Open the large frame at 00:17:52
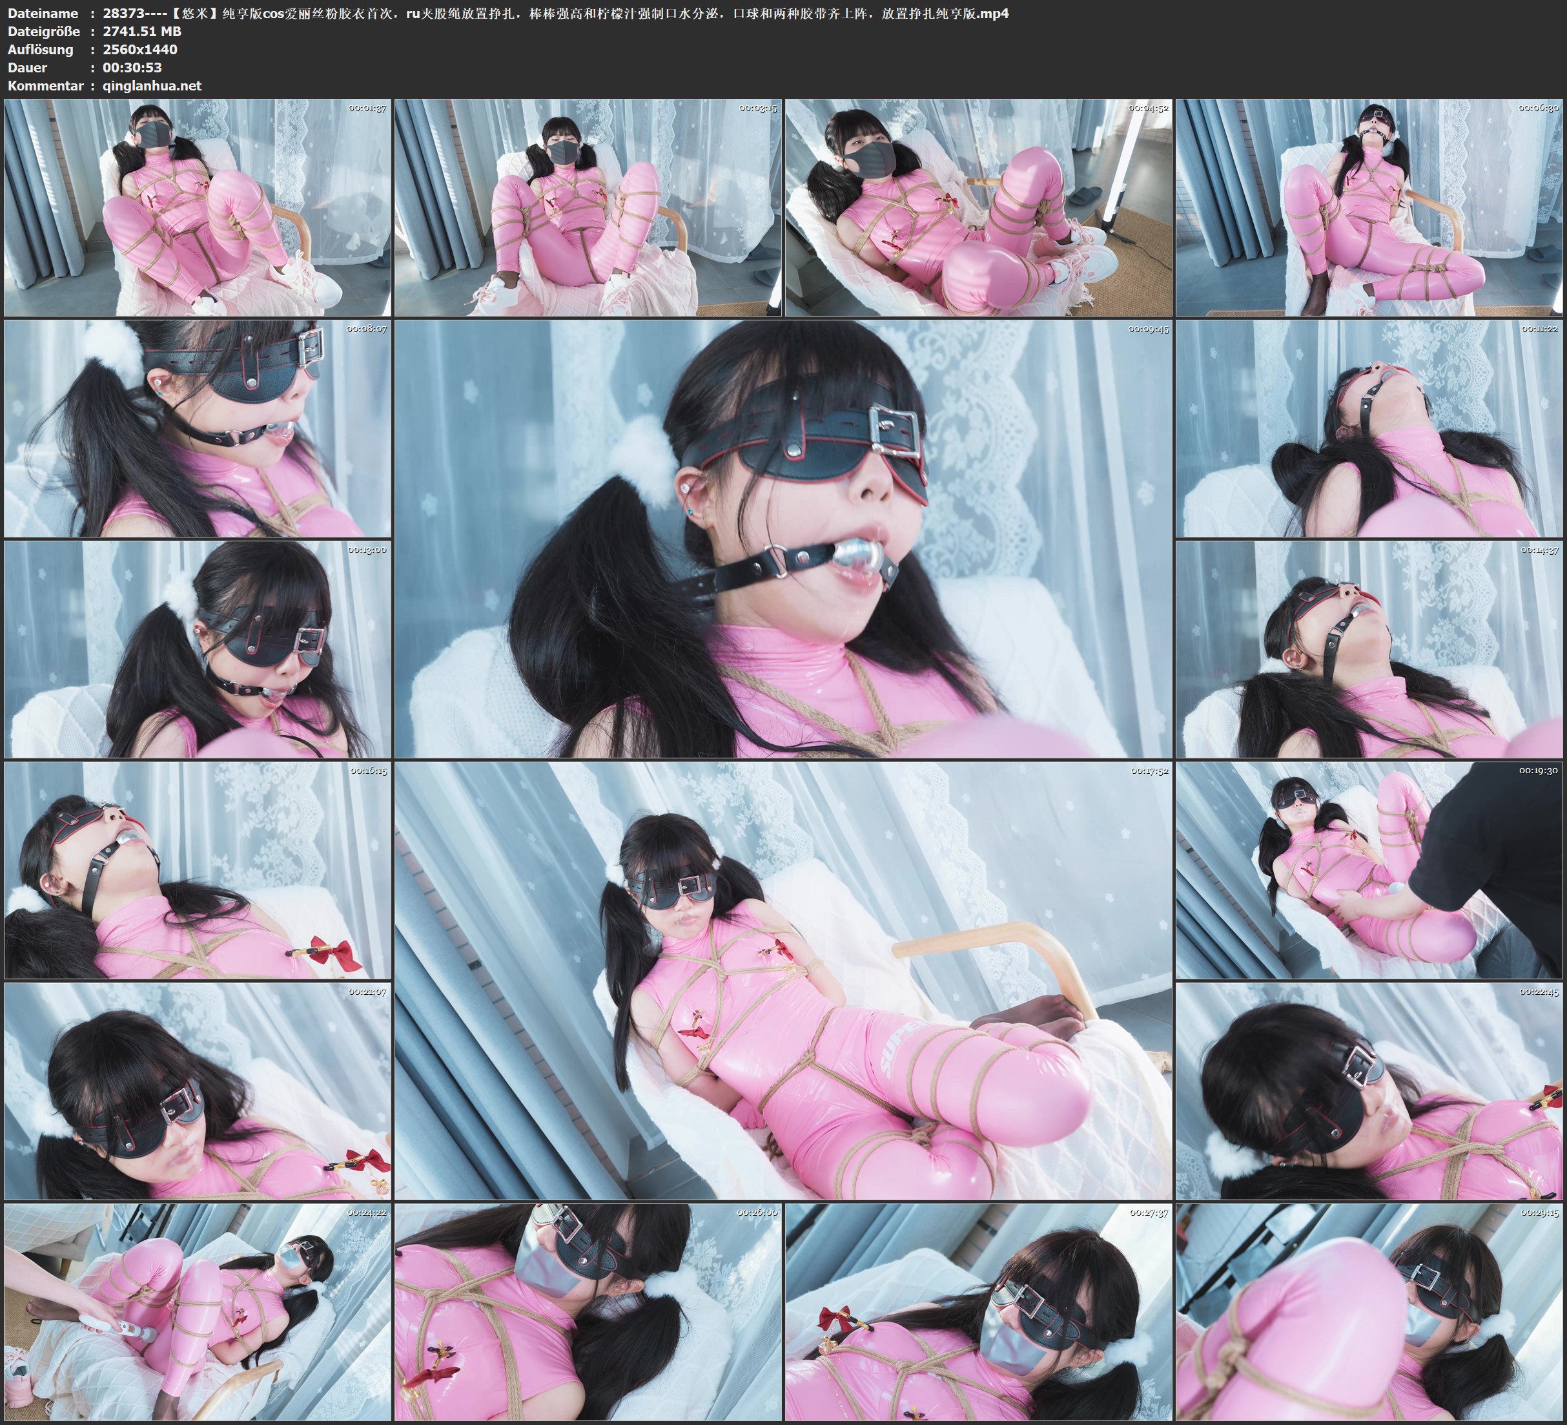Image resolution: width=1567 pixels, height=1425 pixels. coord(783,980)
